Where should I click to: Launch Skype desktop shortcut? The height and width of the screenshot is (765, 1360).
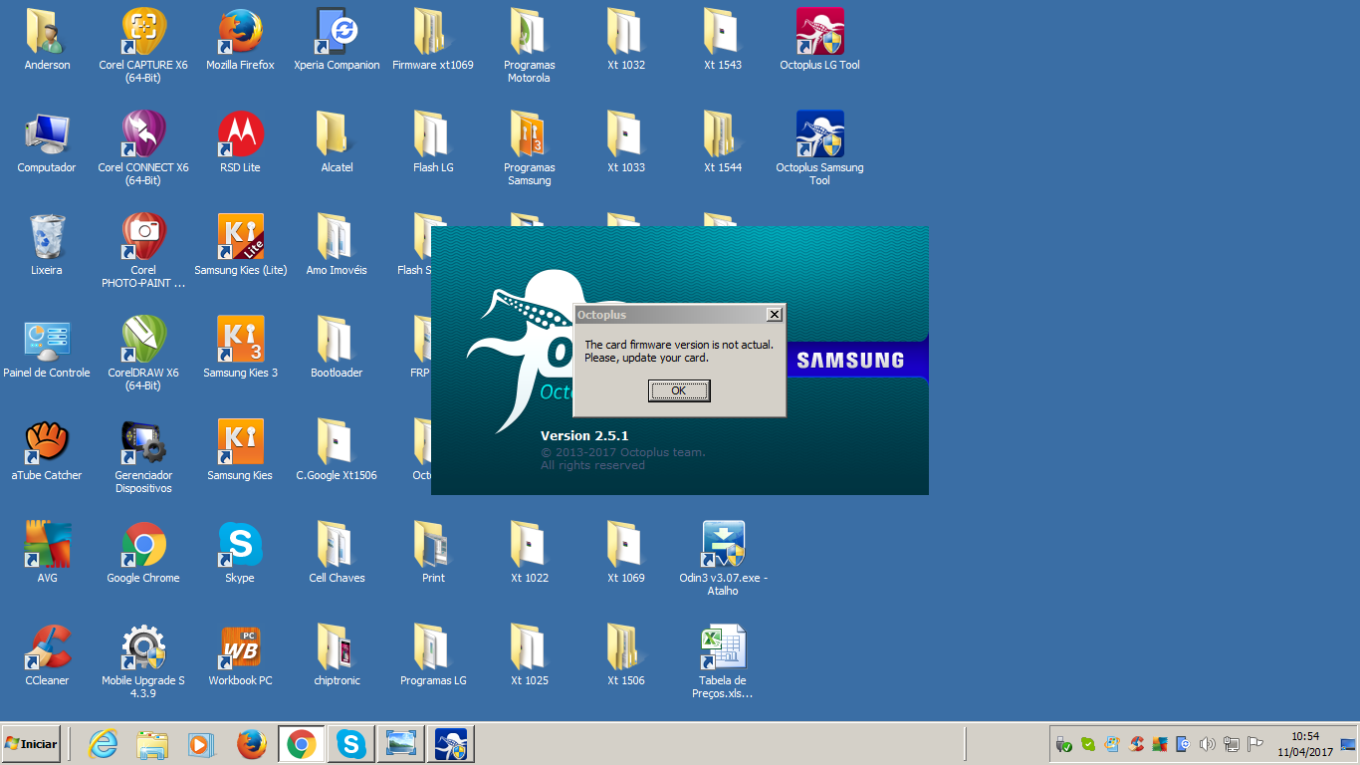point(240,553)
